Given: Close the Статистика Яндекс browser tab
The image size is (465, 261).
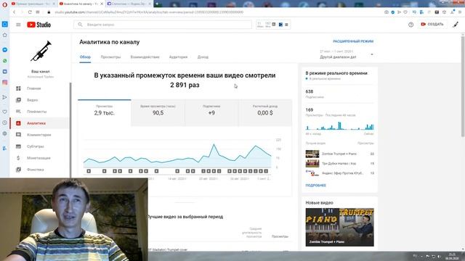Looking at the screenshot, I should [x=150, y=4].
